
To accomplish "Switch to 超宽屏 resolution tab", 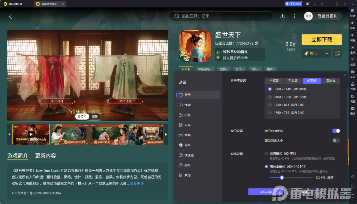I will pyautogui.click(x=312, y=81).
